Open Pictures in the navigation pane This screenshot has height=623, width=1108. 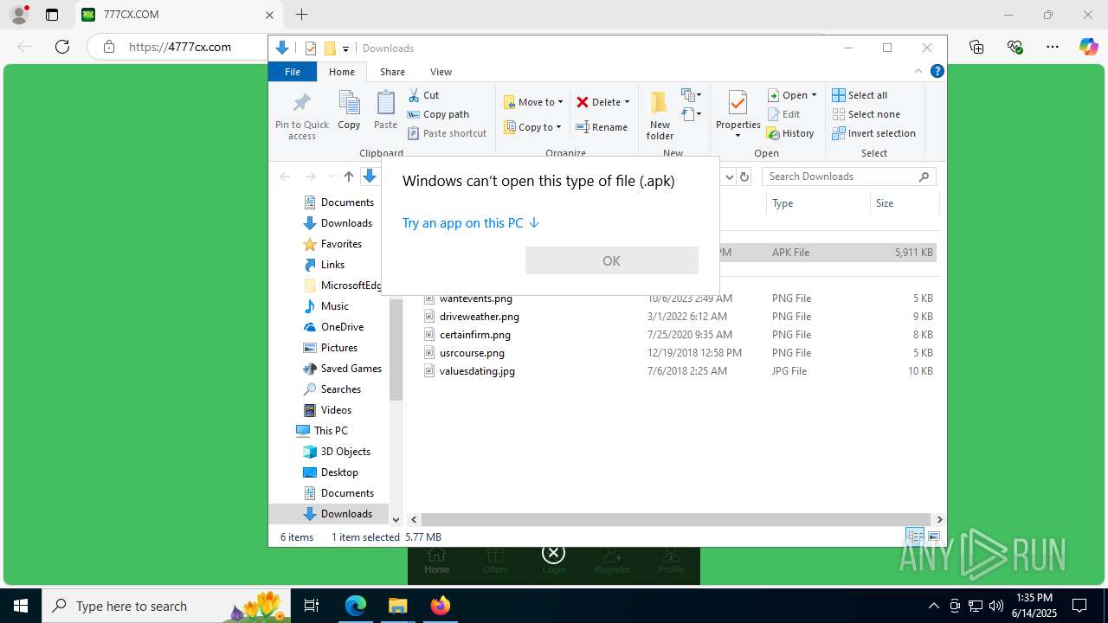[x=338, y=348]
